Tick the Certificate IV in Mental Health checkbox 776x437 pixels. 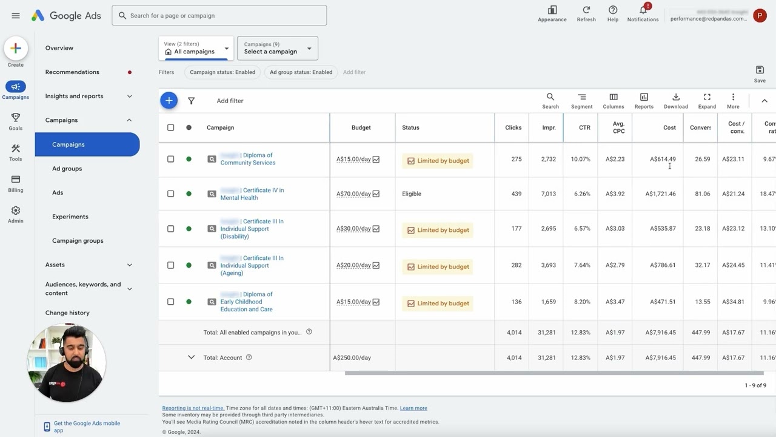click(170, 194)
